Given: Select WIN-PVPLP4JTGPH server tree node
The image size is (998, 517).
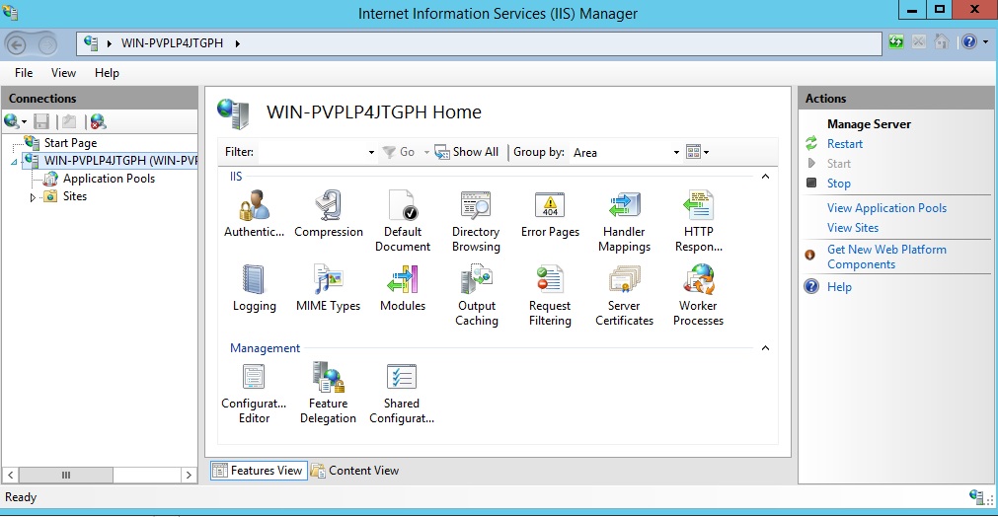Looking at the screenshot, I should tap(120, 161).
